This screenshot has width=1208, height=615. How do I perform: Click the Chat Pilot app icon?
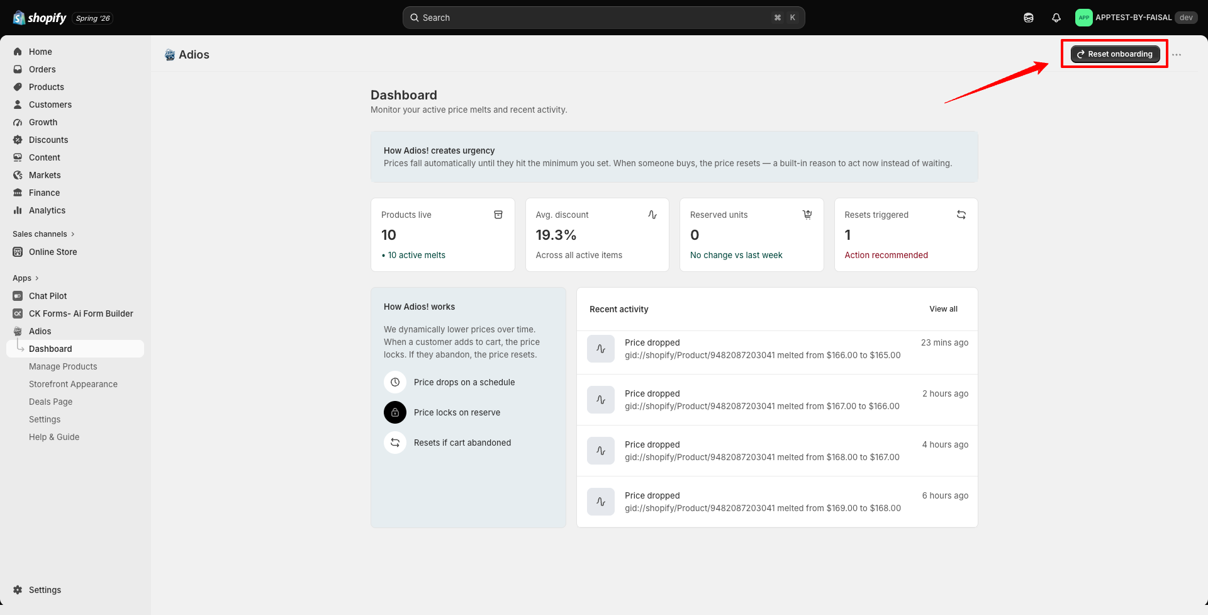(x=18, y=296)
